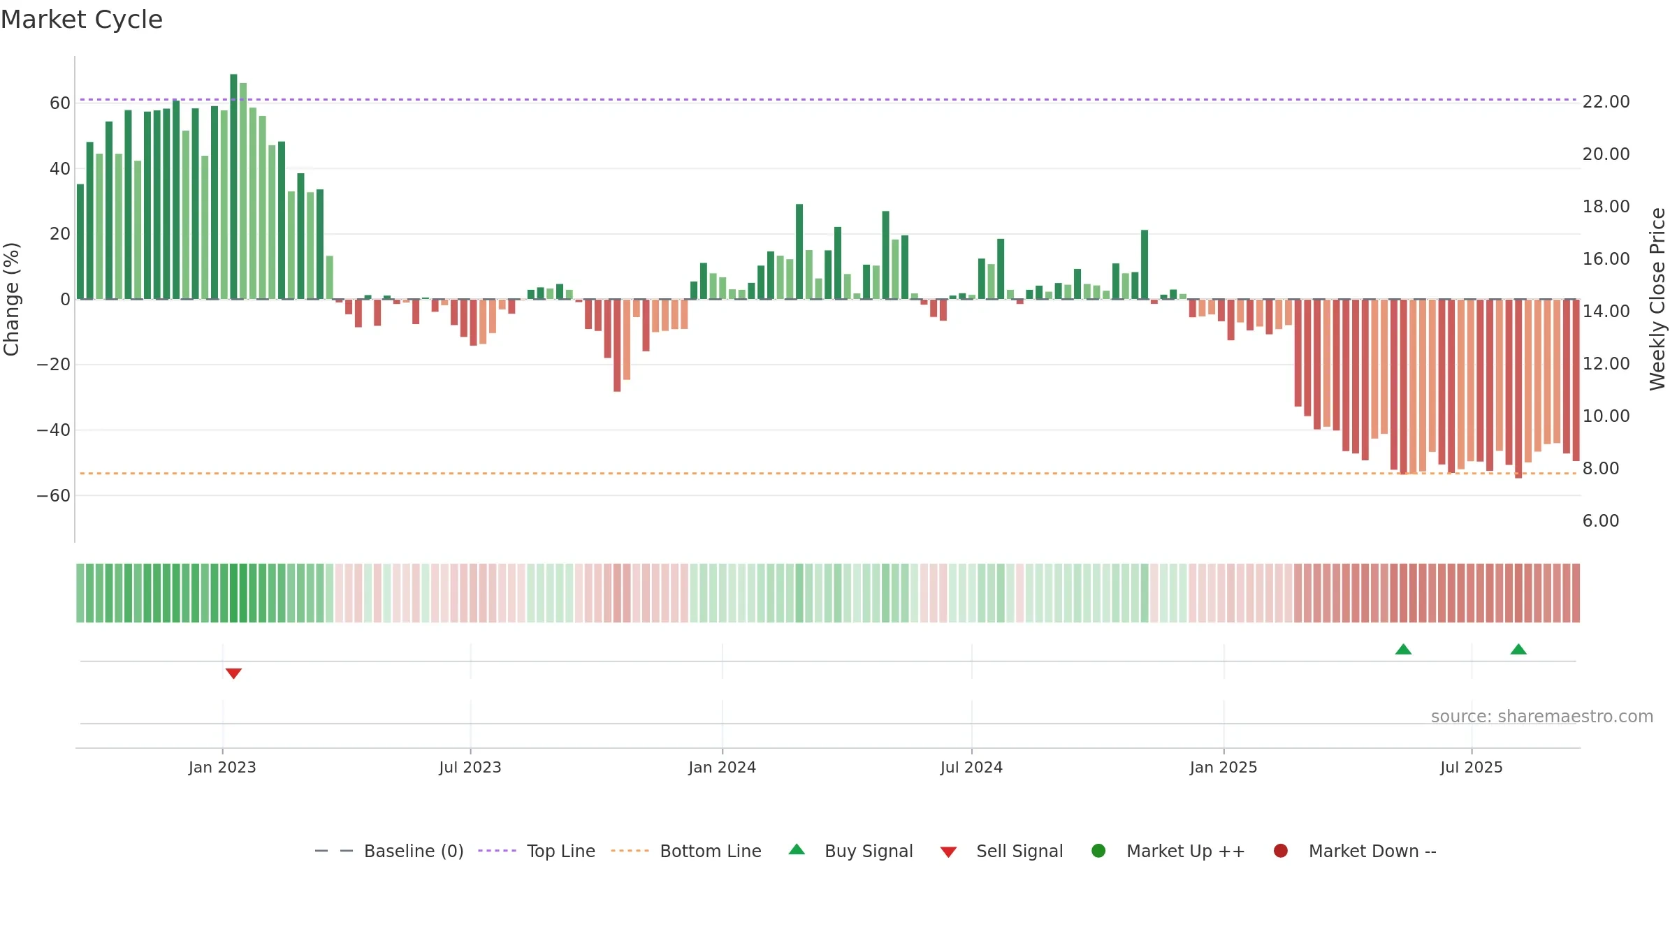Click the Buy Signal triangle after Jul 2025
The image size is (1677, 943).
pyautogui.click(x=1518, y=649)
